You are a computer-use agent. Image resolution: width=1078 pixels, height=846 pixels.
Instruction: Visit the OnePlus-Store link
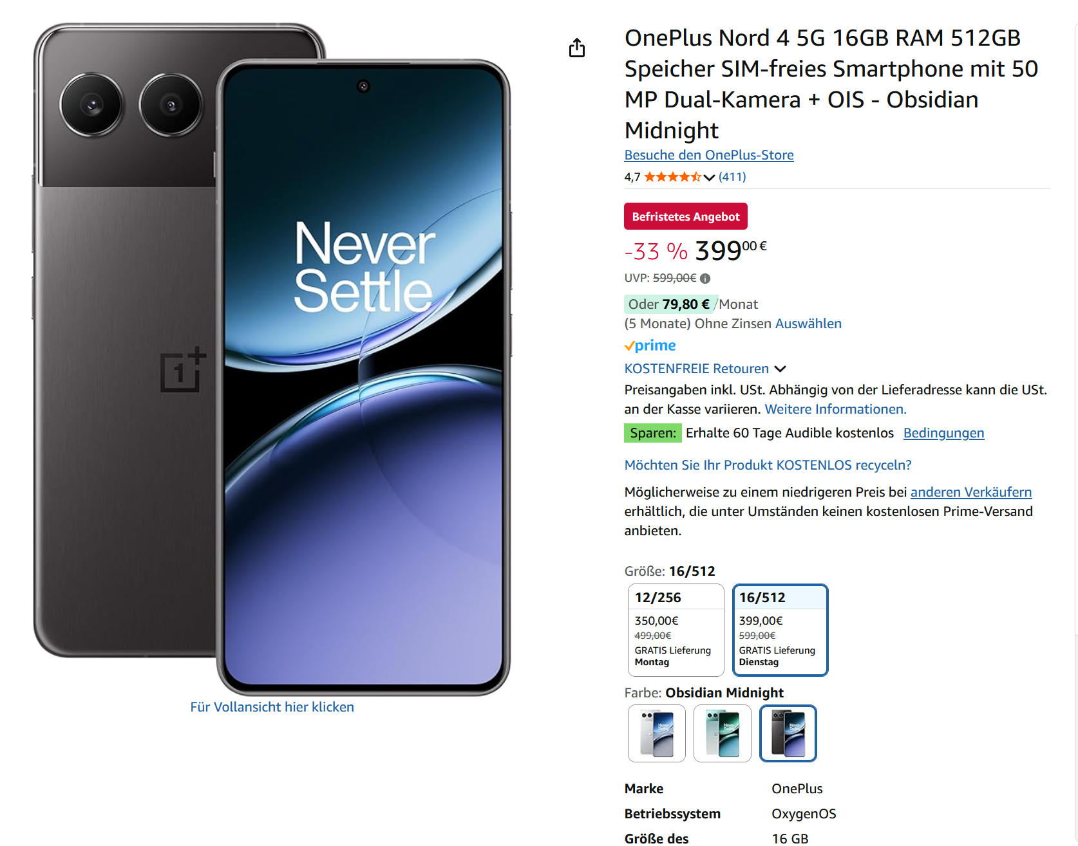point(708,155)
